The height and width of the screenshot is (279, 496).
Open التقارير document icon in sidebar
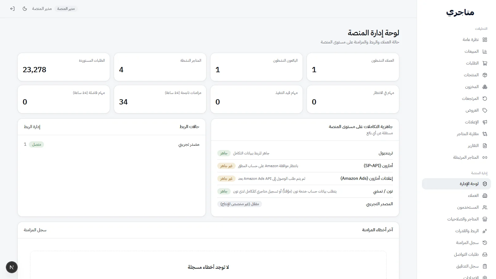(x=485, y=146)
